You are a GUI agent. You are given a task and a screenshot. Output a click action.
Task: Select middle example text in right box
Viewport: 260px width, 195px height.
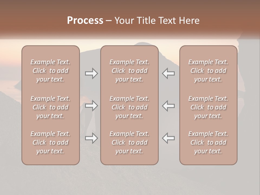pyautogui.click(x=208, y=107)
